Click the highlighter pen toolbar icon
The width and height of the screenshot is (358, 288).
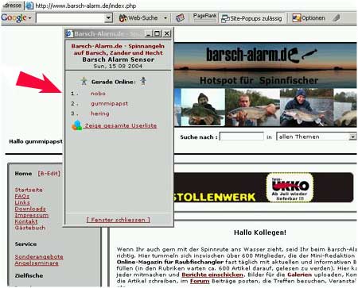(337, 18)
